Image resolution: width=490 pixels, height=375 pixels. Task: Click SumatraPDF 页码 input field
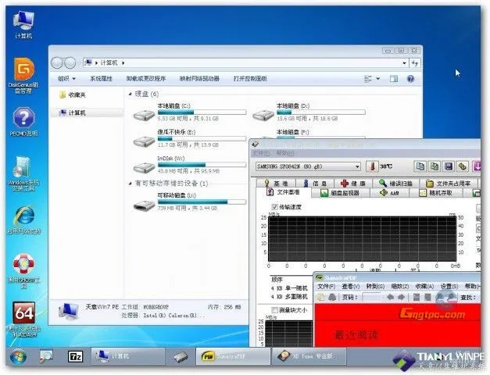coord(371,297)
